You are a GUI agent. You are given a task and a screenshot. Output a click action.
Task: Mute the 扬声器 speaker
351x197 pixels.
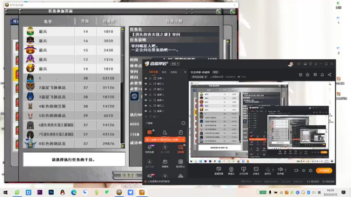[x=280, y=171]
